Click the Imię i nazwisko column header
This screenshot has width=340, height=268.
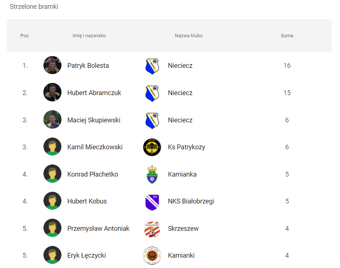pyautogui.click(x=89, y=36)
